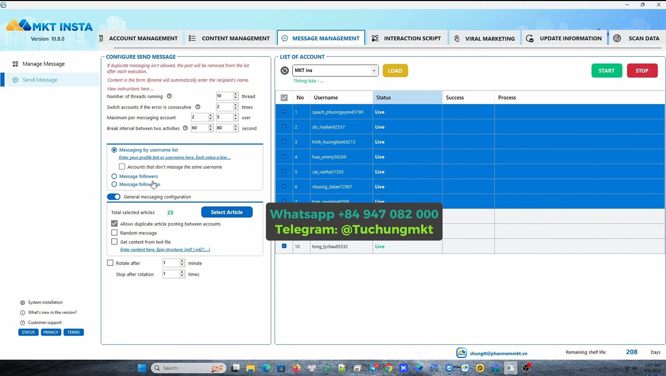This screenshot has width=666, height=376.
Task: Open Enter your profile link or username link
Action: pyautogui.click(x=175, y=157)
